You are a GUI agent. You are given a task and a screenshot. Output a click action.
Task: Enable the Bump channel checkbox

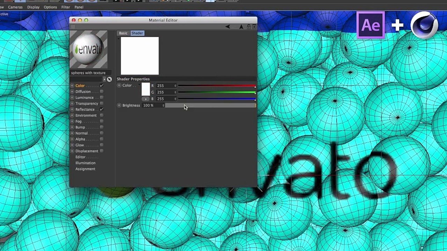point(102,127)
